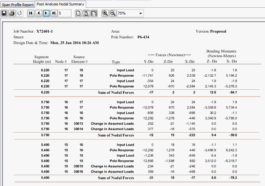
Task: Click Forces (Newtons) header text
Action: coord(169,55)
